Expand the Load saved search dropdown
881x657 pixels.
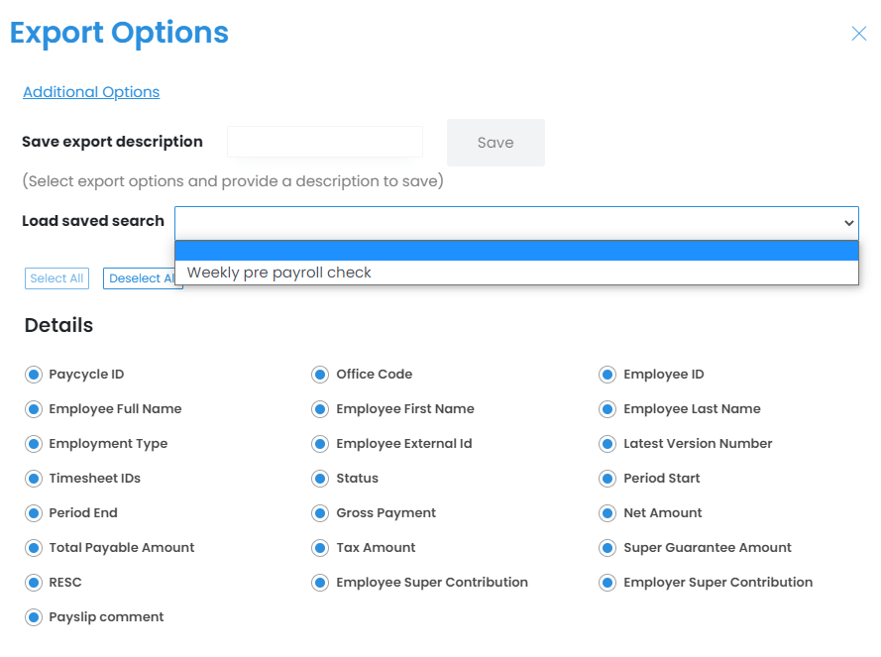tap(516, 223)
